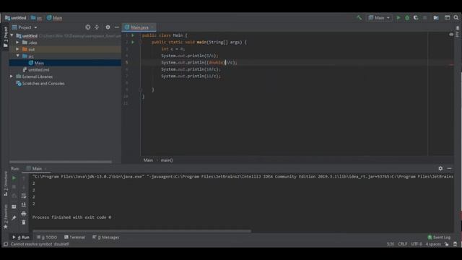The height and width of the screenshot is (260, 462).
Task: Open the Terminal tool window tab
Action: (74, 238)
